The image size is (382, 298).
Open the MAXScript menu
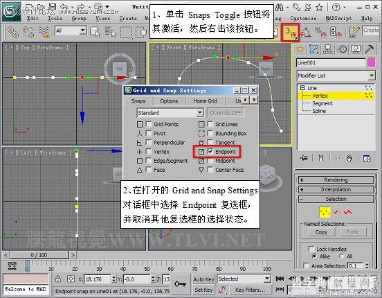338,18
